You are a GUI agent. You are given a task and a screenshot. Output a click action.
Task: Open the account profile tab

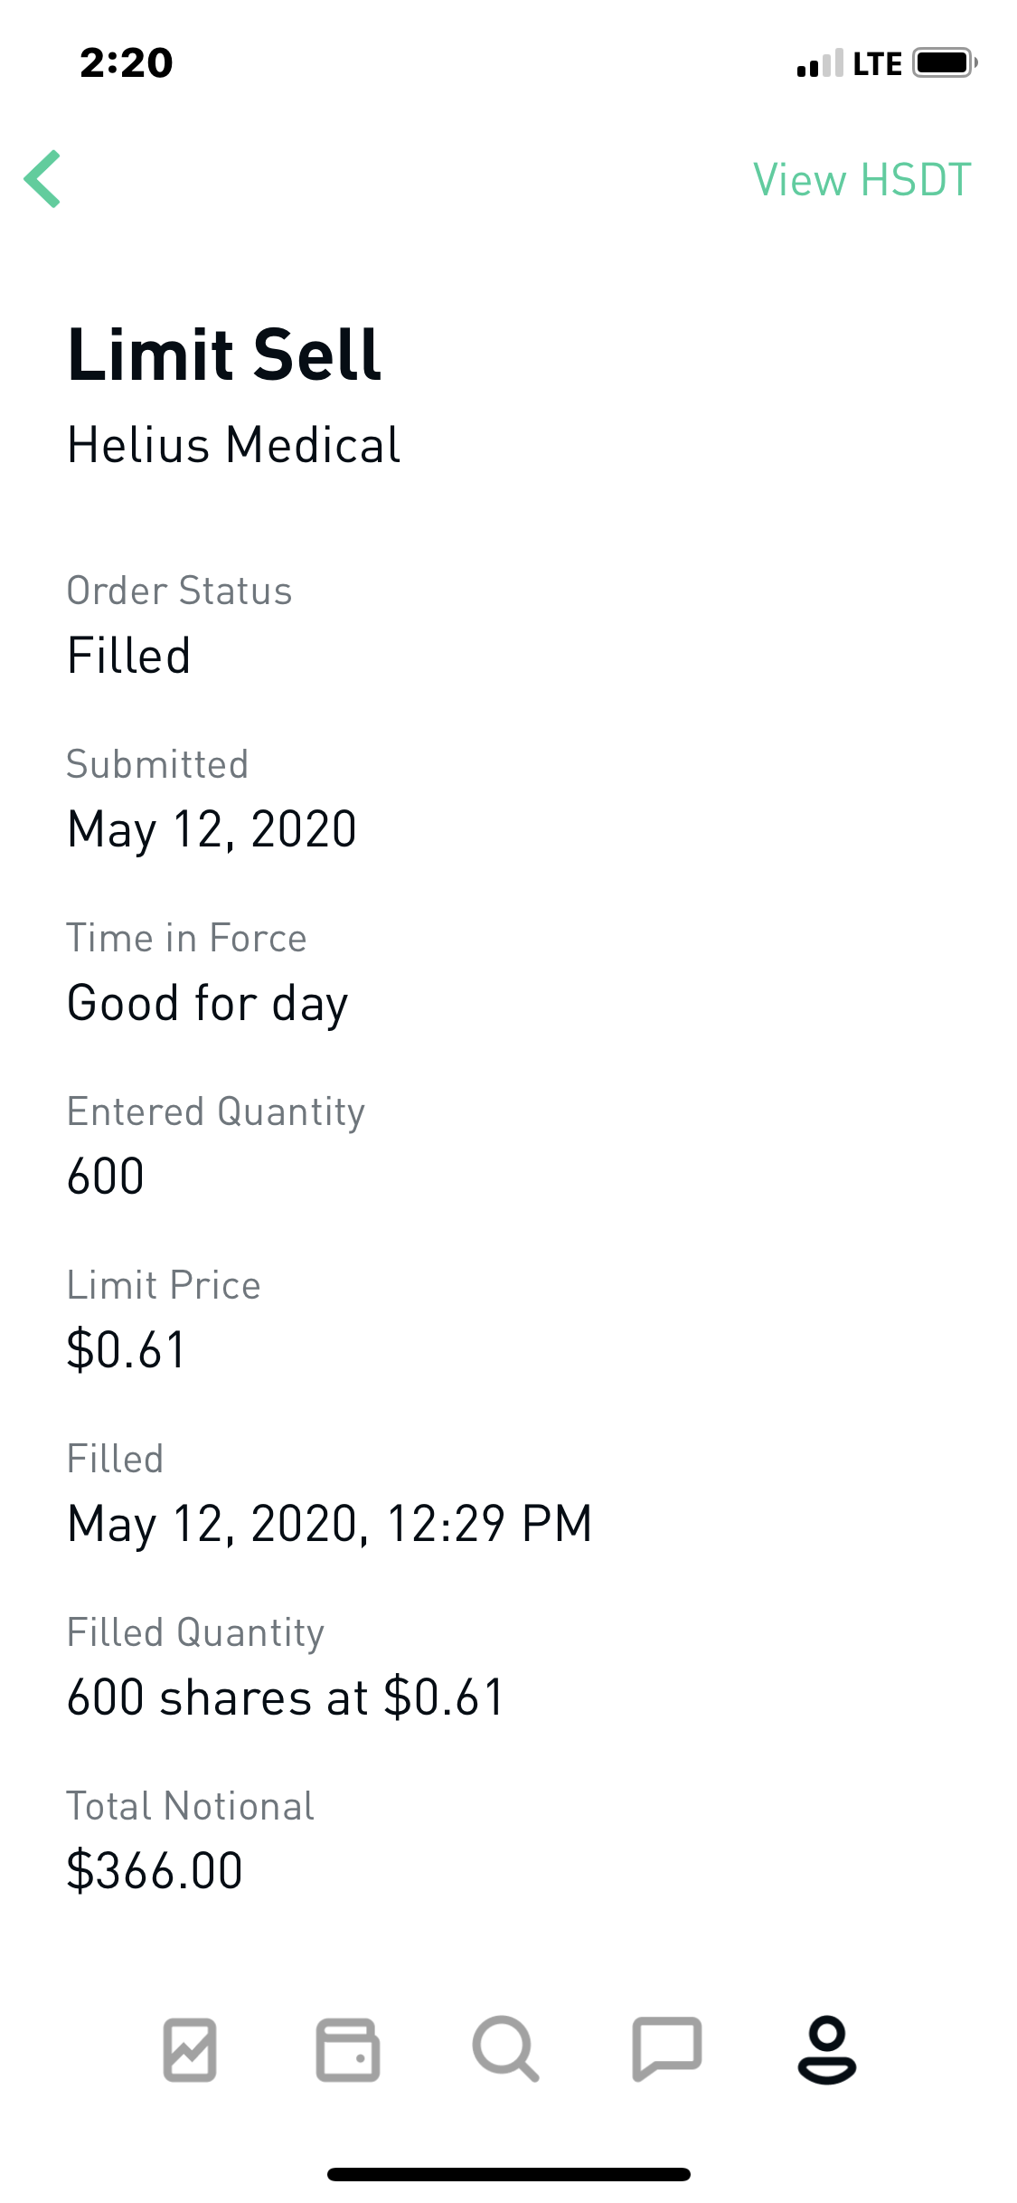point(826,2049)
